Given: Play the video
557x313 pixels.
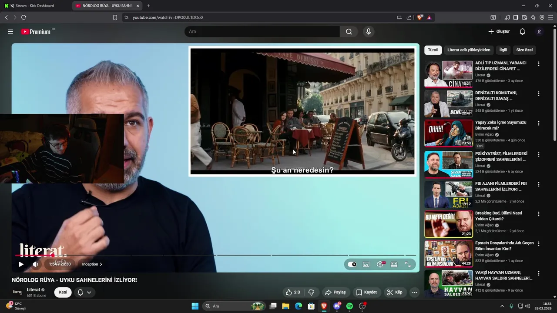Looking at the screenshot, I should click(x=21, y=264).
